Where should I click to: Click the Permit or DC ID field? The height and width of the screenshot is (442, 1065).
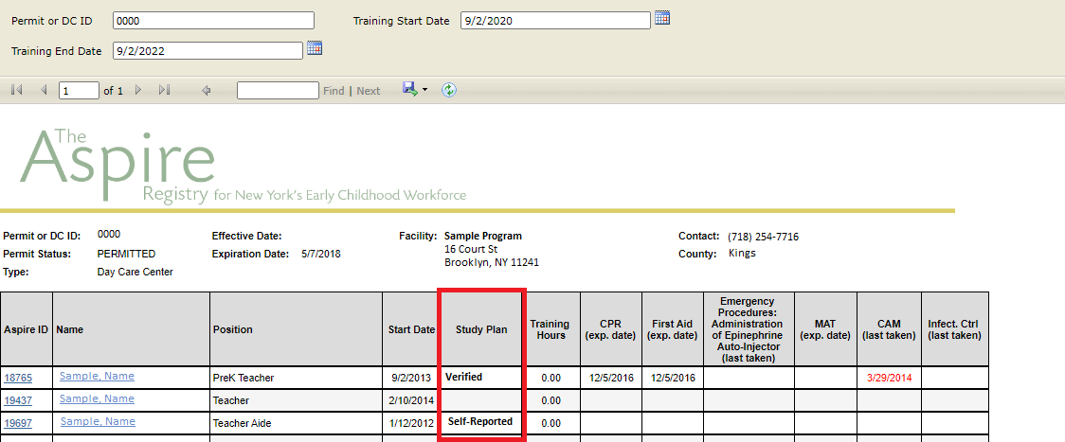(x=213, y=21)
